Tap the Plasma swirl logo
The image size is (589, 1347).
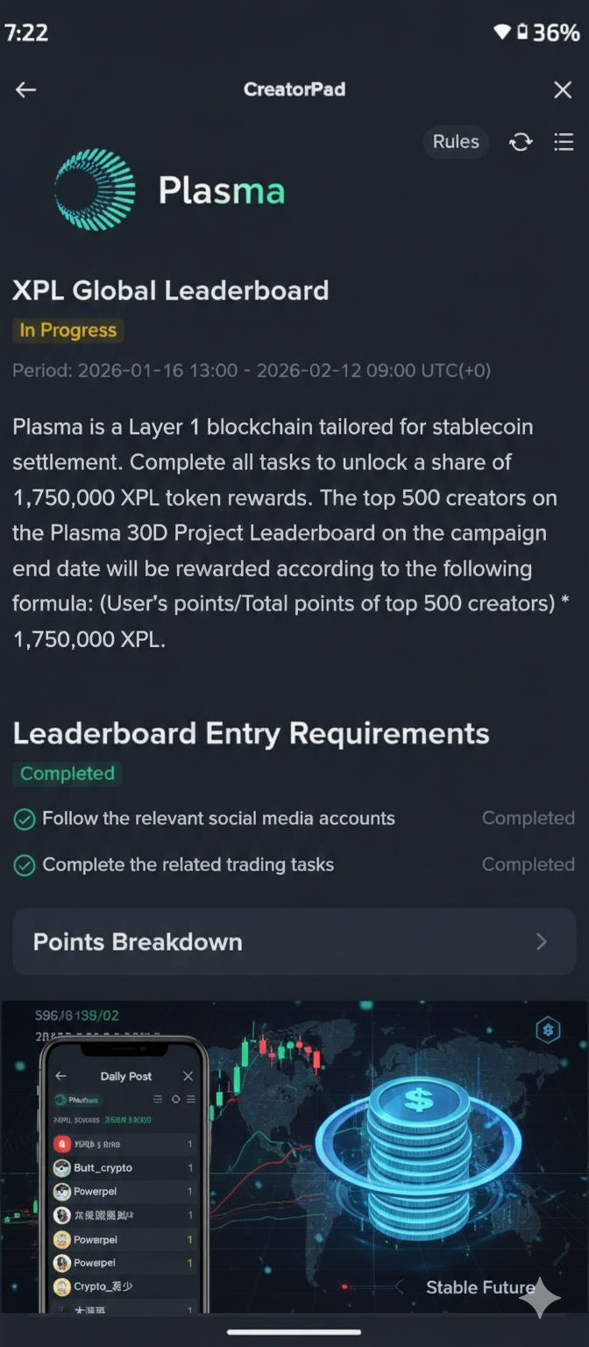click(x=95, y=189)
